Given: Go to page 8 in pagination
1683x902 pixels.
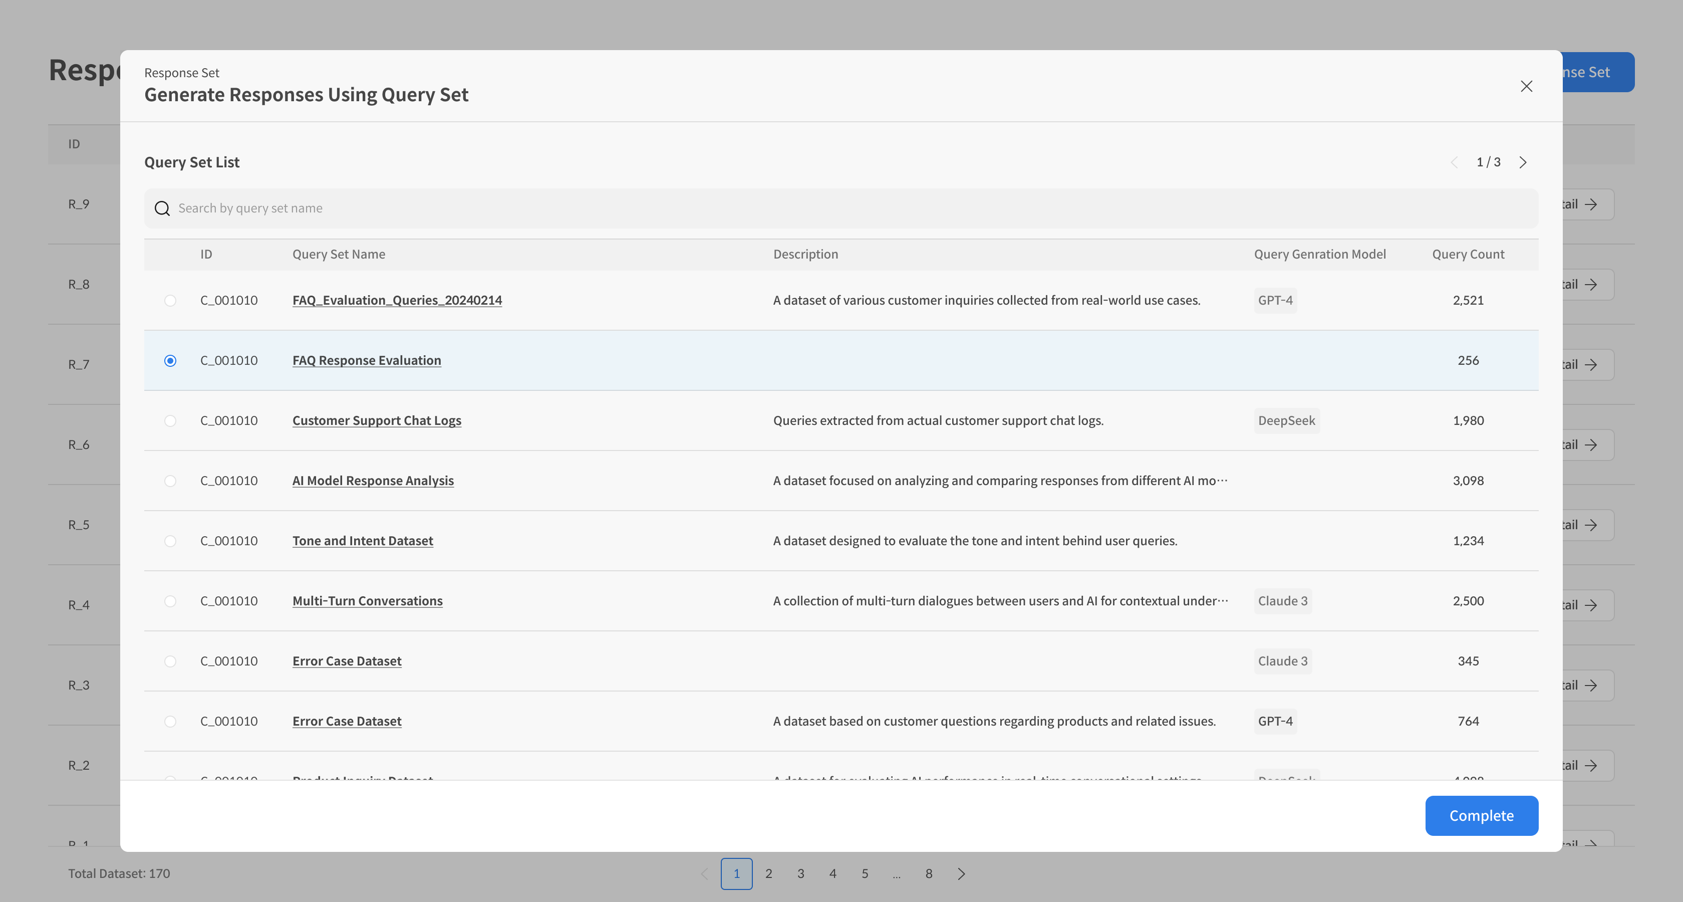Looking at the screenshot, I should tap(928, 874).
